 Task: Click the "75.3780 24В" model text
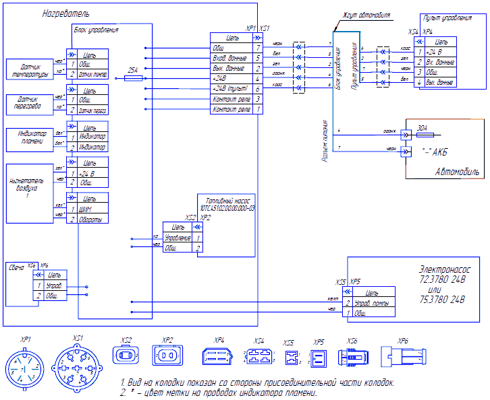click(x=442, y=300)
